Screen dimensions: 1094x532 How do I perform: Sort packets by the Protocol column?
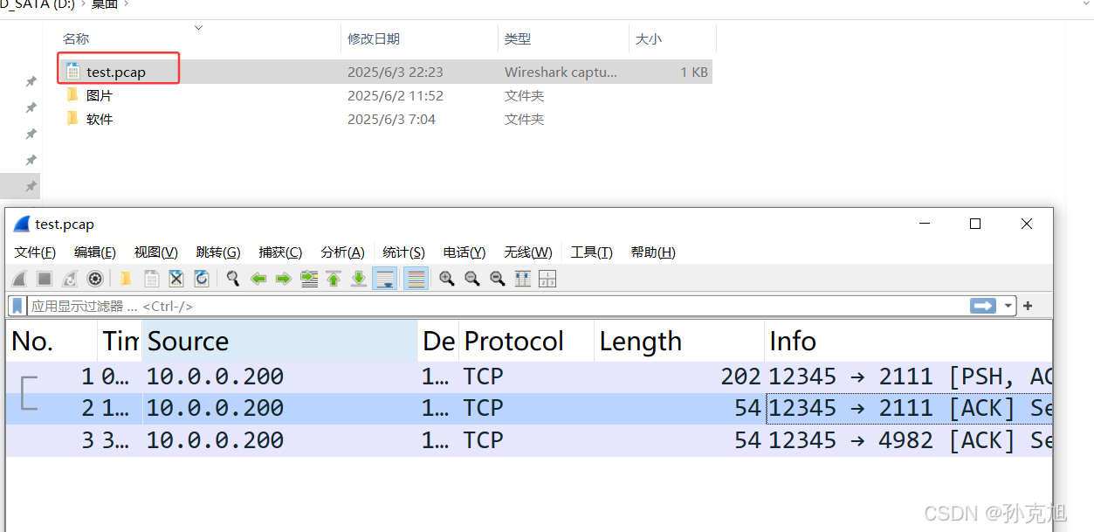(526, 341)
